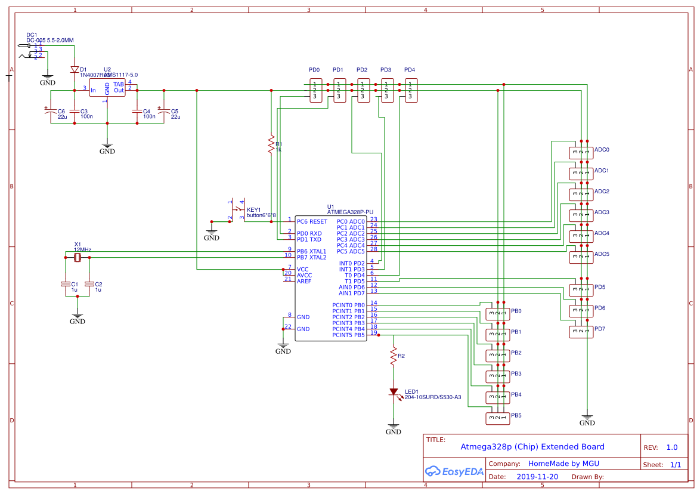Click the EasyEDA logo in title block

click(x=454, y=471)
